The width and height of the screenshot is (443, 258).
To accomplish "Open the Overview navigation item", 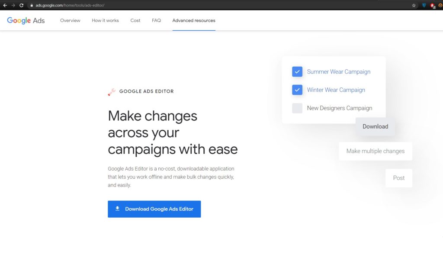I will pos(70,20).
